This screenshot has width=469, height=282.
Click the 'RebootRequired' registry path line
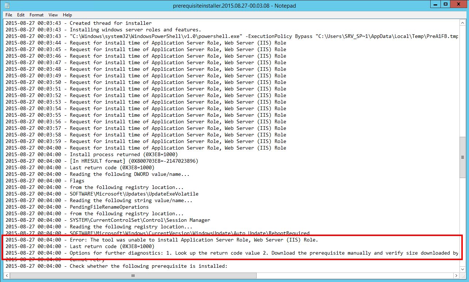(x=158, y=233)
